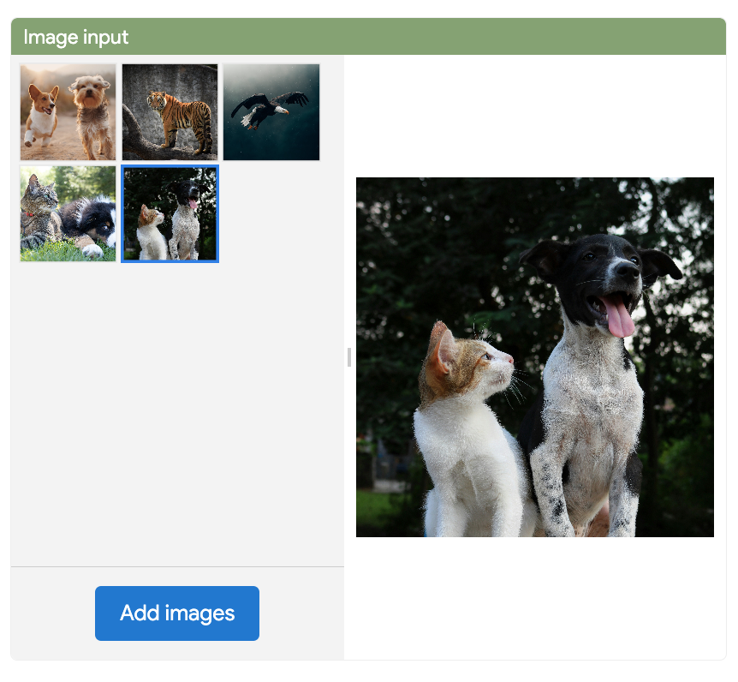The image size is (738, 682).
Task: Select the flying eagle thumbnail
Action: point(271,112)
